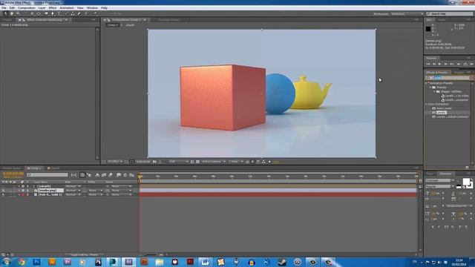Viewport: 475px width, 267px height.
Task: Jump to last frame in Preview panel
Action: [452, 65]
